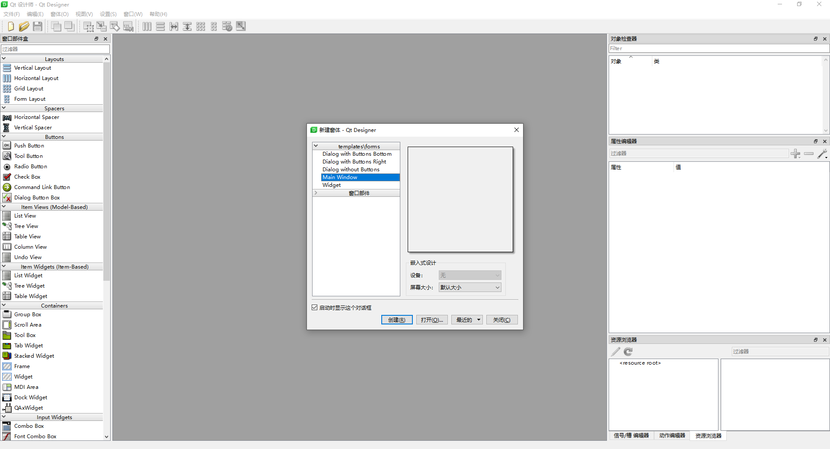830x449 pixels.
Task: Select the Radio Button widget entry
Action: click(30, 167)
